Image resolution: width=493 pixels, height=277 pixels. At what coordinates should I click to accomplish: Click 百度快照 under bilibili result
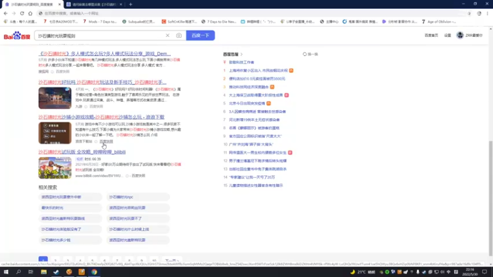click(138, 176)
